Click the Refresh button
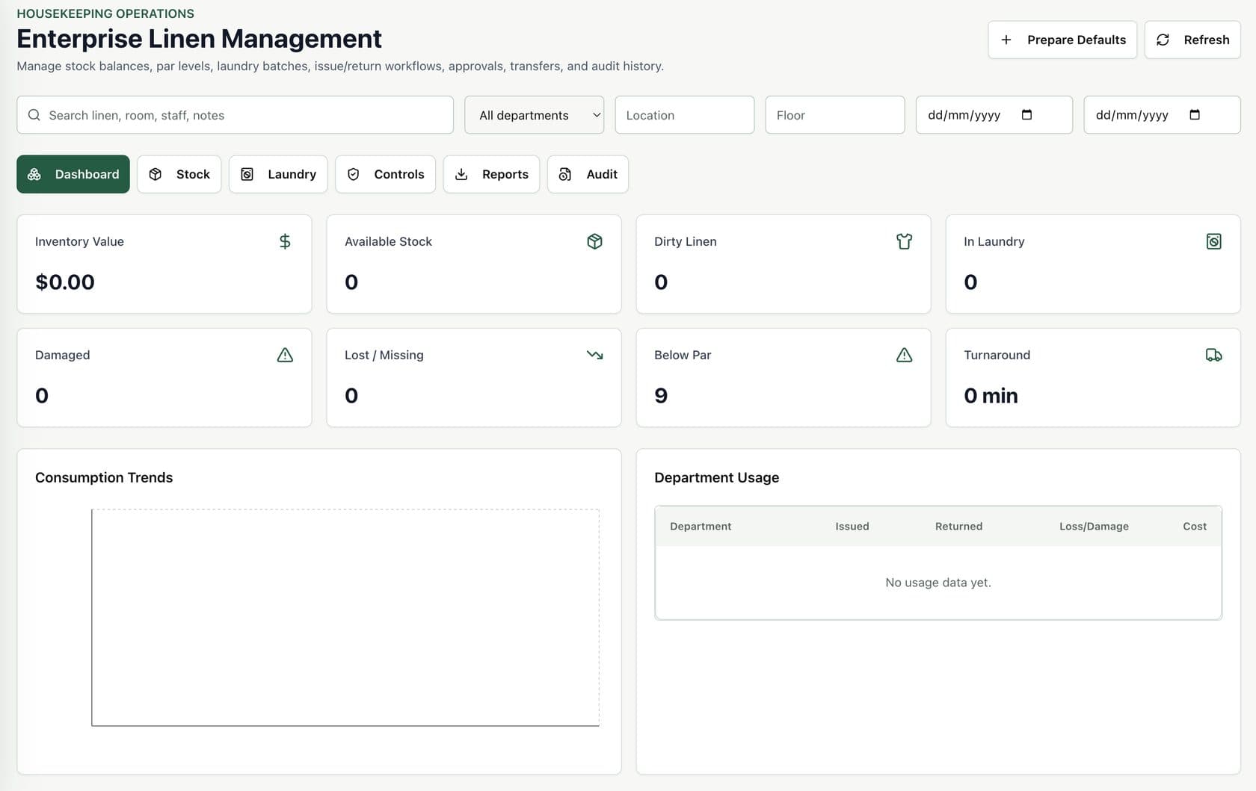1256x791 pixels. click(1192, 40)
